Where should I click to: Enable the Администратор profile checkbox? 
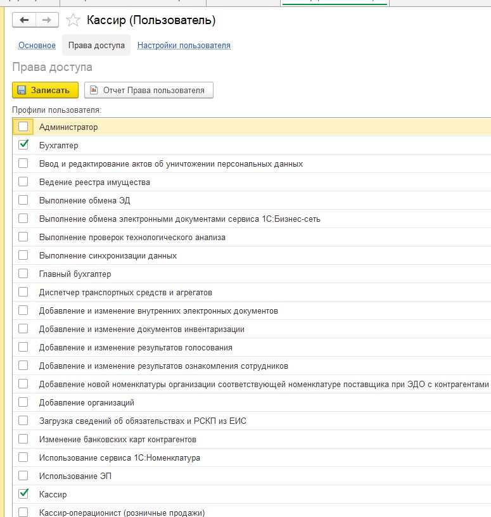coord(23,127)
